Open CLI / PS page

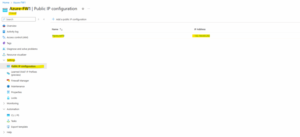click(x=15, y=115)
